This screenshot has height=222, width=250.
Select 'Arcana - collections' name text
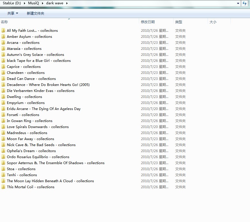click(23, 43)
